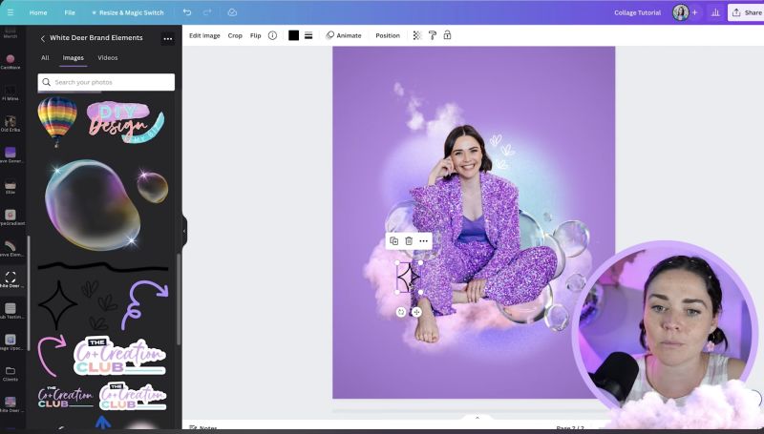
Task: Open Fi Mims app in sidebar
Action: click(11, 93)
